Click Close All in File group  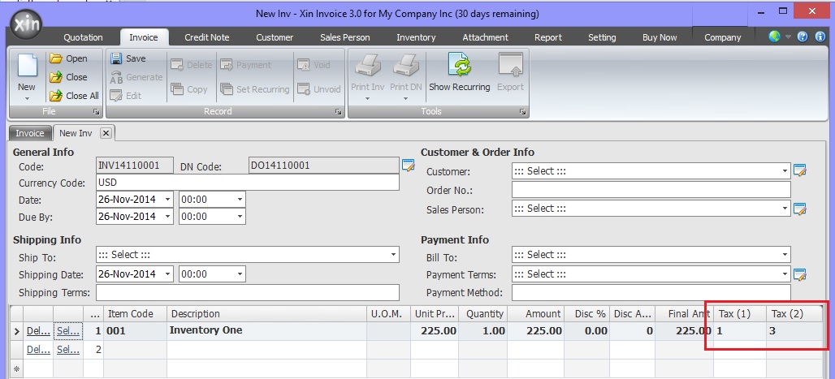pyautogui.click(x=75, y=96)
